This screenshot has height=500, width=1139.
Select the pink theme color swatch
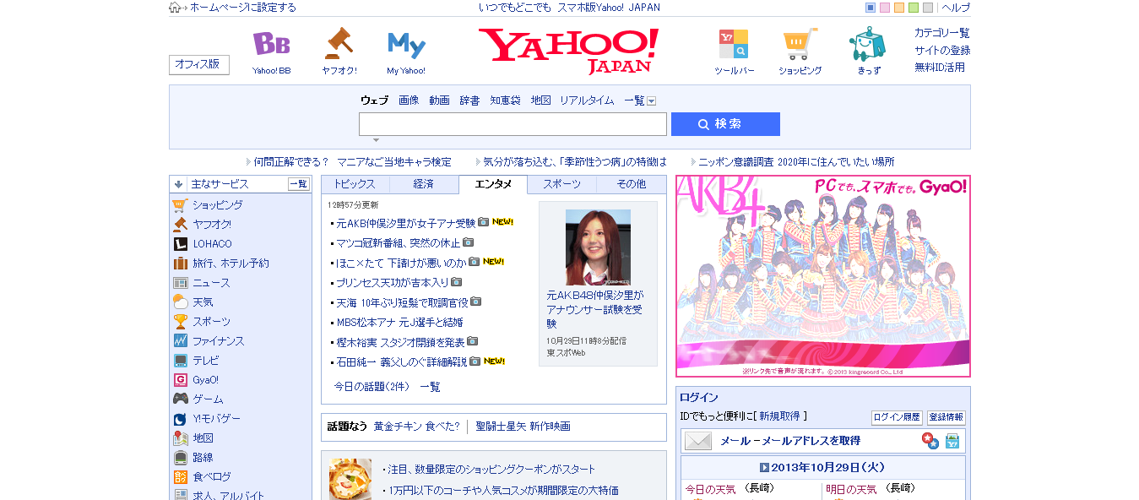pos(885,8)
